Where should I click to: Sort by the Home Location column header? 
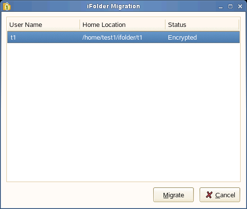(x=123, y=24)
